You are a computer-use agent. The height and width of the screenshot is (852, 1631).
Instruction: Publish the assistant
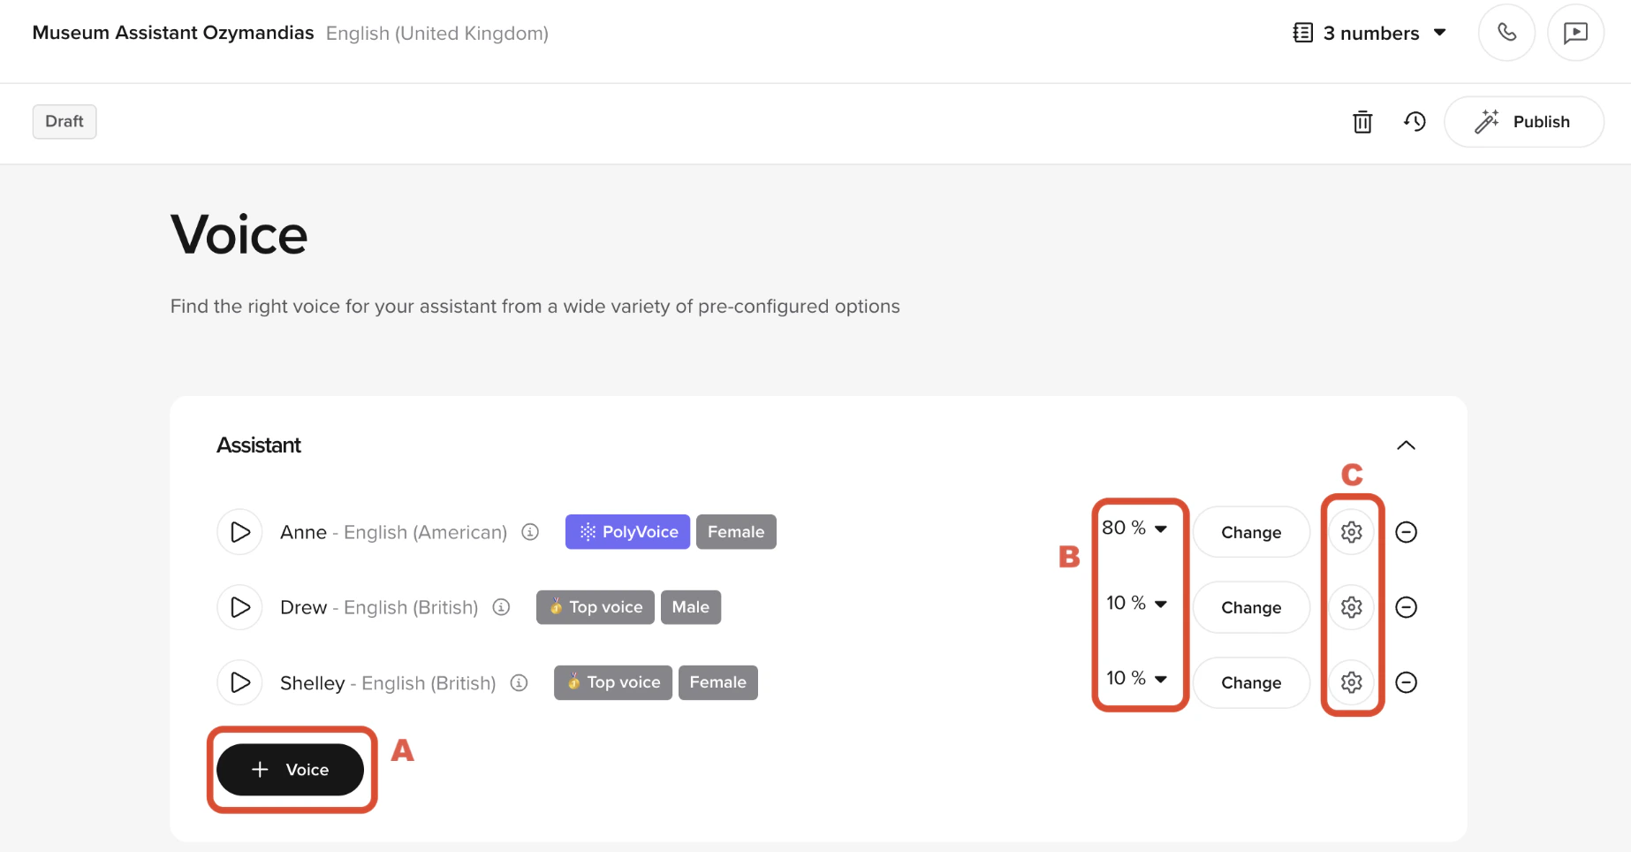click(1524, 122)
